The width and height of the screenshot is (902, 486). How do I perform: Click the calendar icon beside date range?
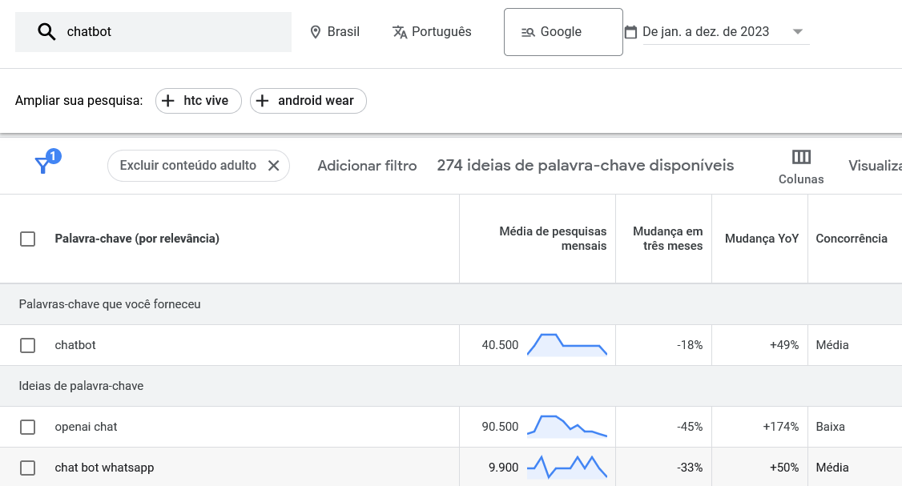click(x=630, y=32)
